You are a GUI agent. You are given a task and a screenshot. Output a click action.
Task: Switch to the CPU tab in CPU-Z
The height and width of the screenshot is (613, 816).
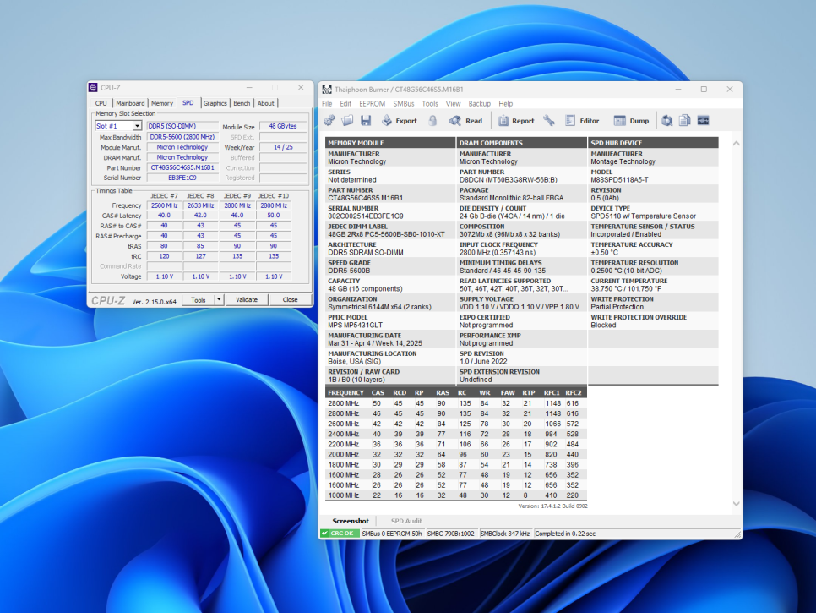pyautogui.click(x=101, y=103)
